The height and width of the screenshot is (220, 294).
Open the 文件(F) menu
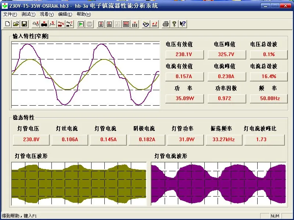pos(10,14)
